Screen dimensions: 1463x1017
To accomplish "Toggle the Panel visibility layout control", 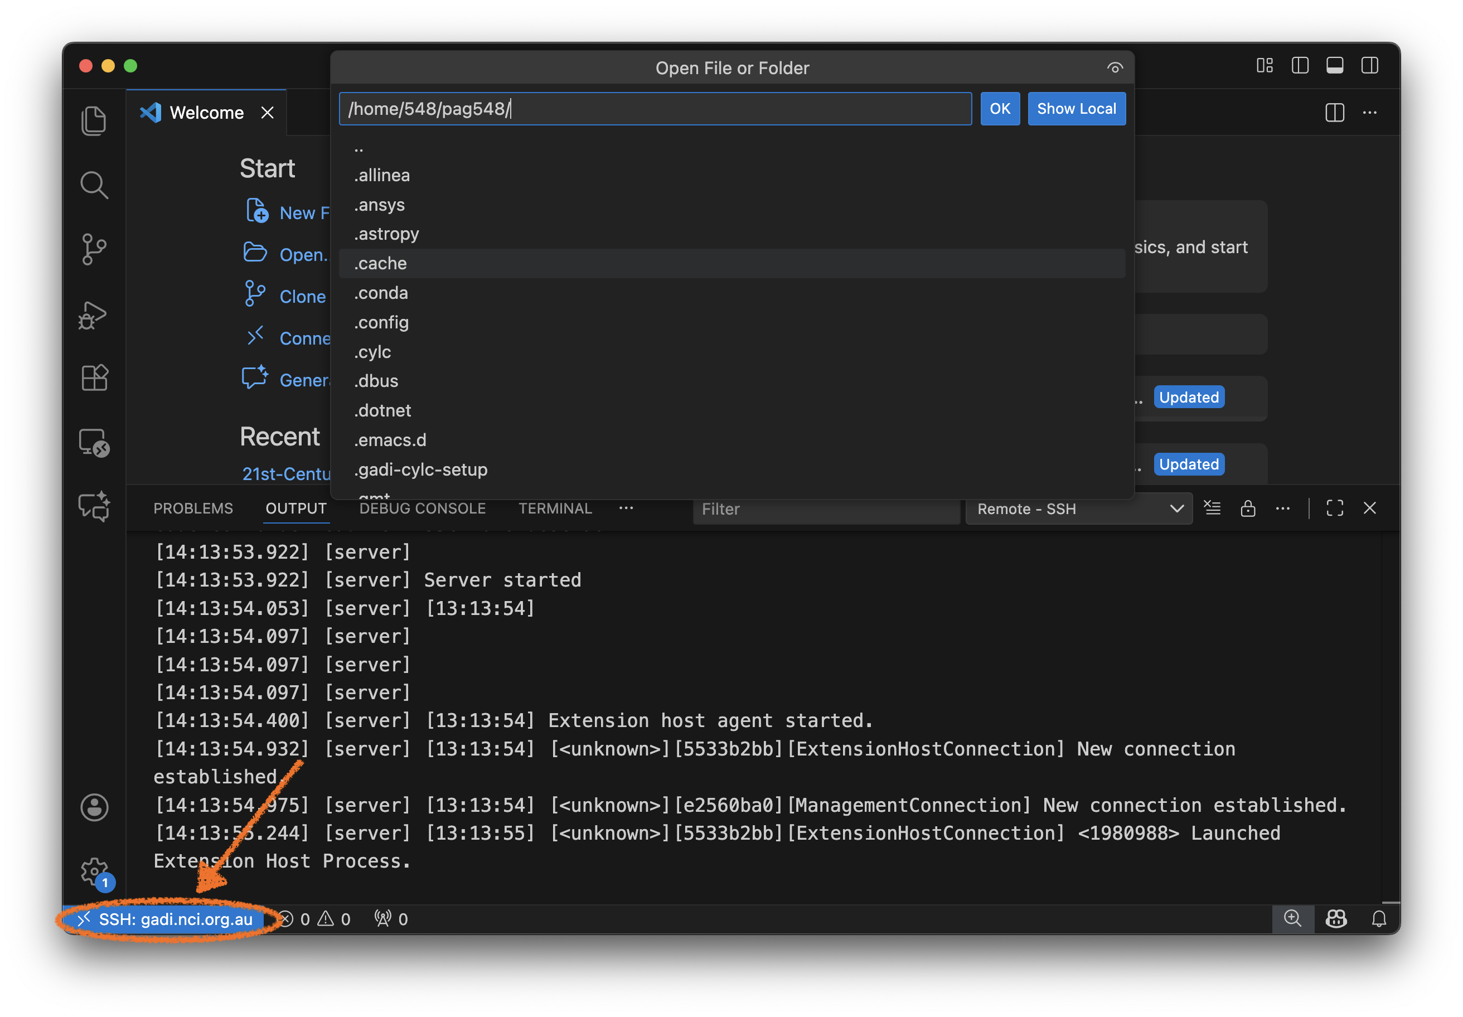I will 1335,65.
